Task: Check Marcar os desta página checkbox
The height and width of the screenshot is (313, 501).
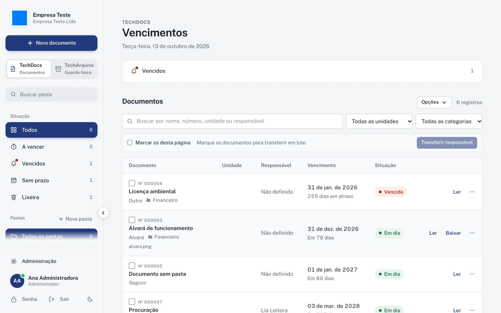Action: point(130,143)
